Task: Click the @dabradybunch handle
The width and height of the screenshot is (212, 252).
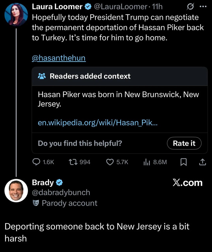Action: coord(61,193)
